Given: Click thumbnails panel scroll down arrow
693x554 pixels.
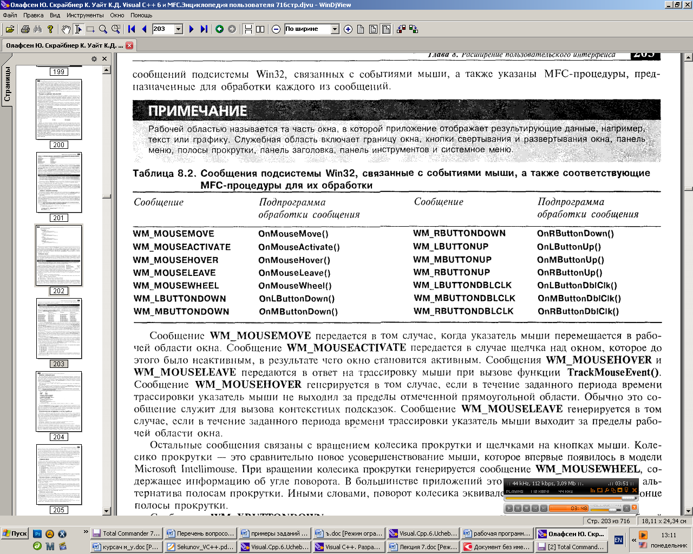Looking at the screenshot, I should click(x=106, y=511).
